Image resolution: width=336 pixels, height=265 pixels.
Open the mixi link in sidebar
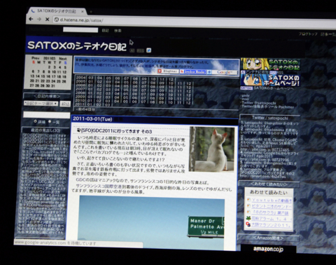click(245, 99)
